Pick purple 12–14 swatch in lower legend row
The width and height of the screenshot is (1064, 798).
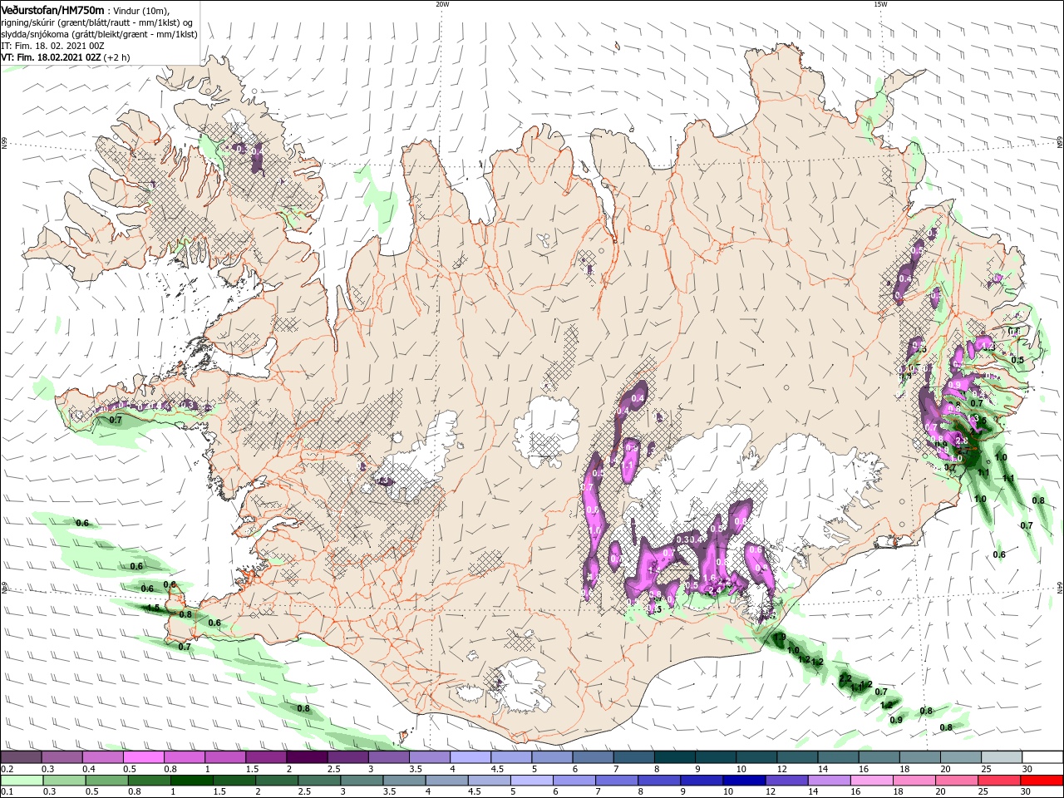pos(786,780)
